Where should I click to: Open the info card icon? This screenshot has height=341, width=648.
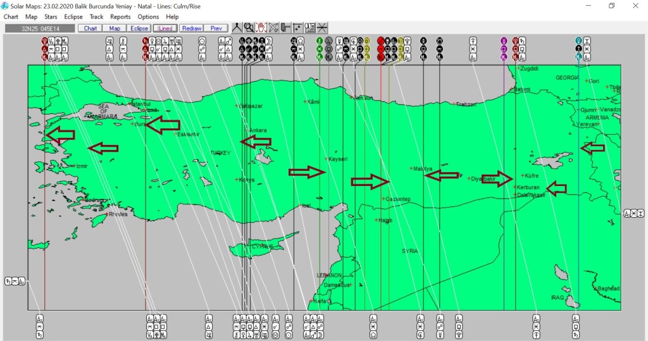(x=310, y=28)
